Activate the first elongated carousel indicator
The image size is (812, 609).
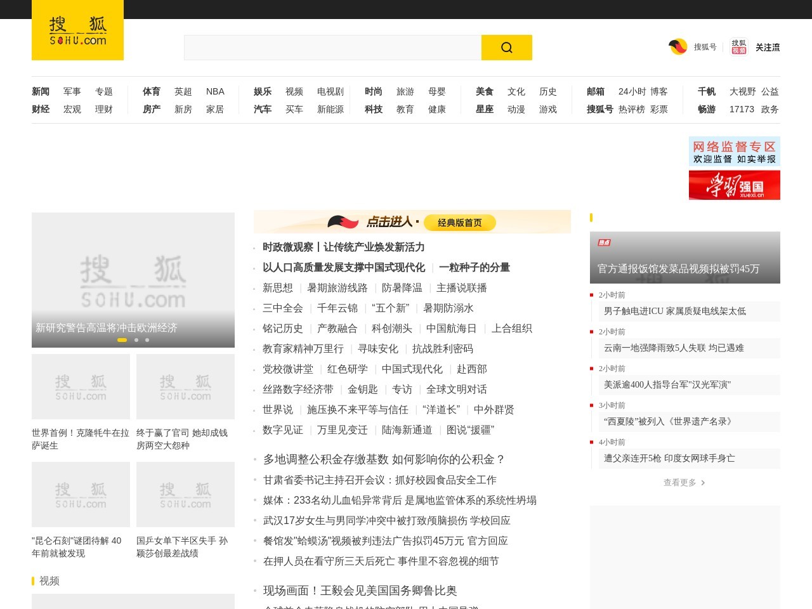tap(123, 340)
